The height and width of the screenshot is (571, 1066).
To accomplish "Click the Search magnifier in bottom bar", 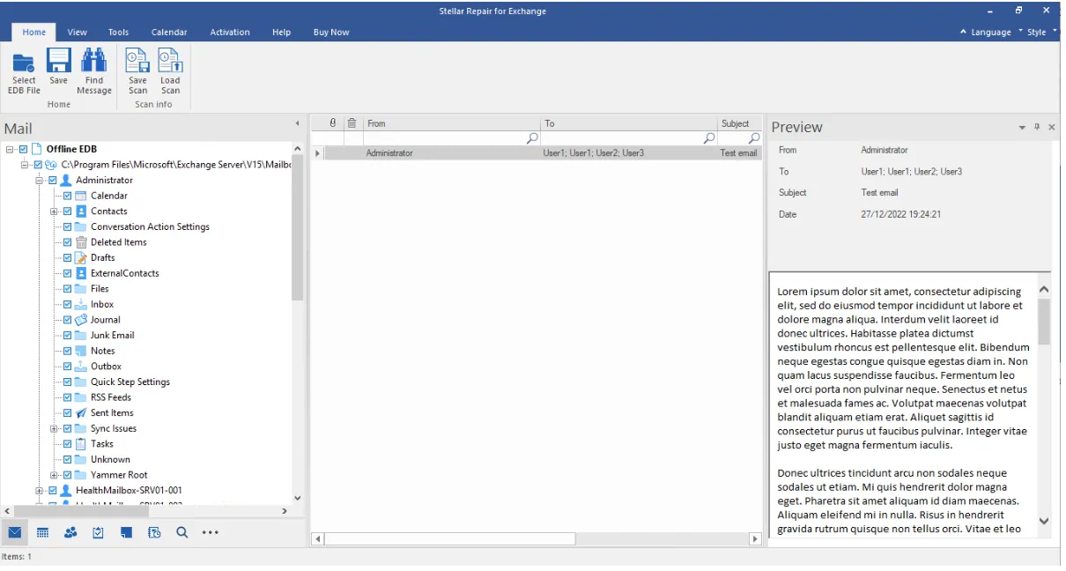I will click(181, 532).
